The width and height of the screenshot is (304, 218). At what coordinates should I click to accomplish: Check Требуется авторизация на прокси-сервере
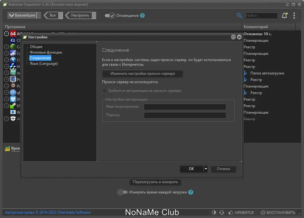[104, 91]
